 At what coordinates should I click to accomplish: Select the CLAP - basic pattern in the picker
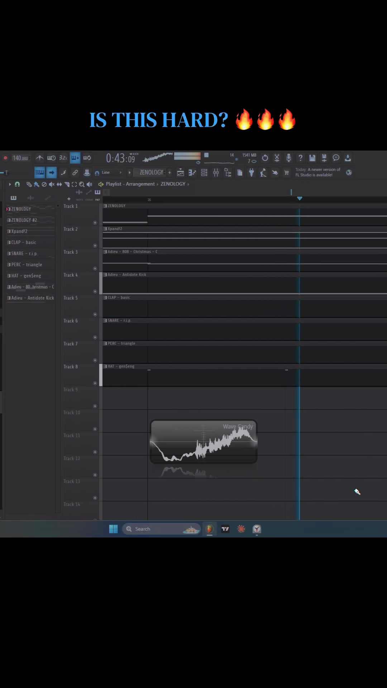click(30, 242)
